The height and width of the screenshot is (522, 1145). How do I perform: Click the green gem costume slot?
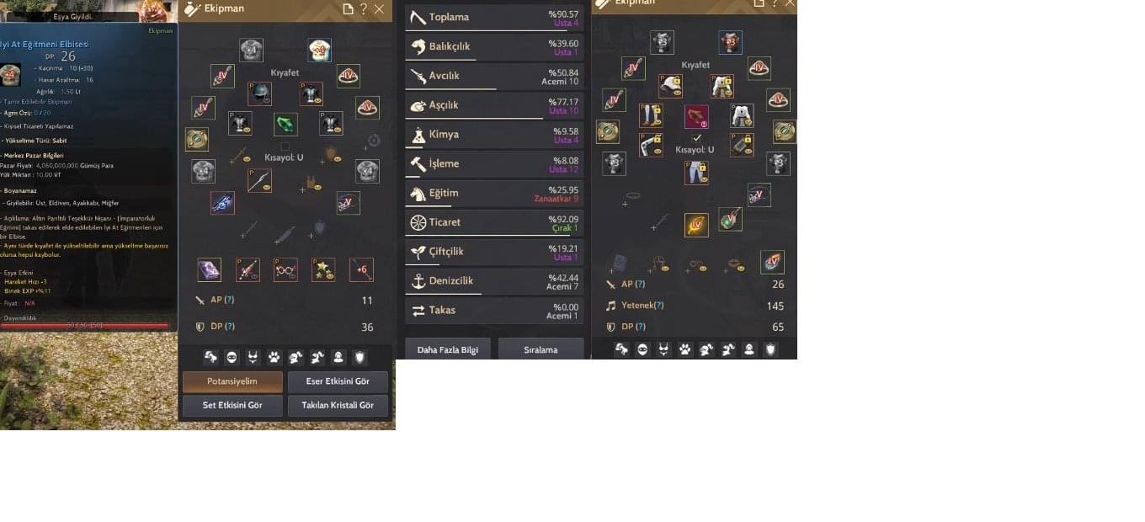[x=285, y=125]
